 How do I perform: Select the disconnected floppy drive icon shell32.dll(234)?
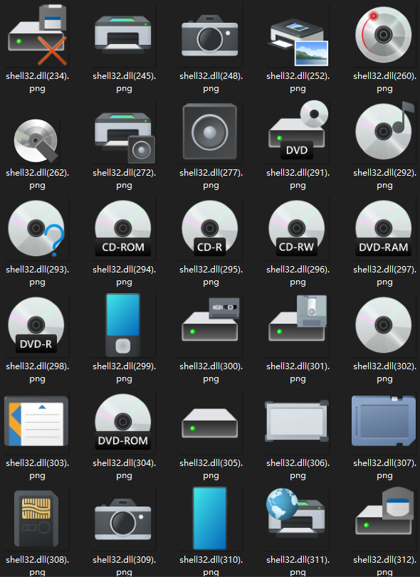click(x=37, y=35)
